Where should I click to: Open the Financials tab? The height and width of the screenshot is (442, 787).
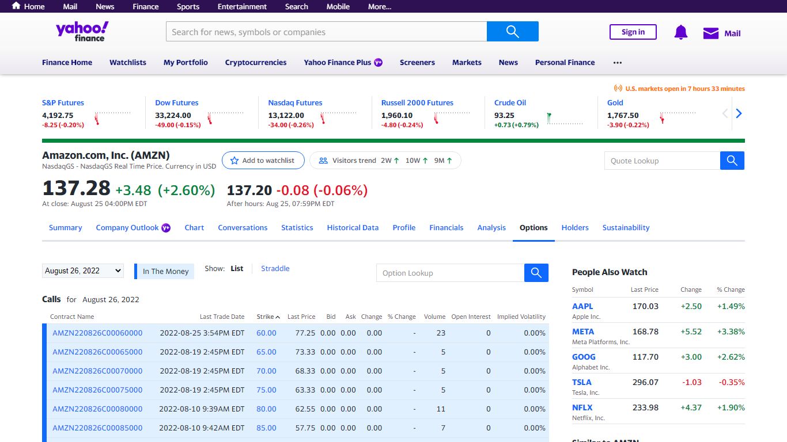coord(446,227)
